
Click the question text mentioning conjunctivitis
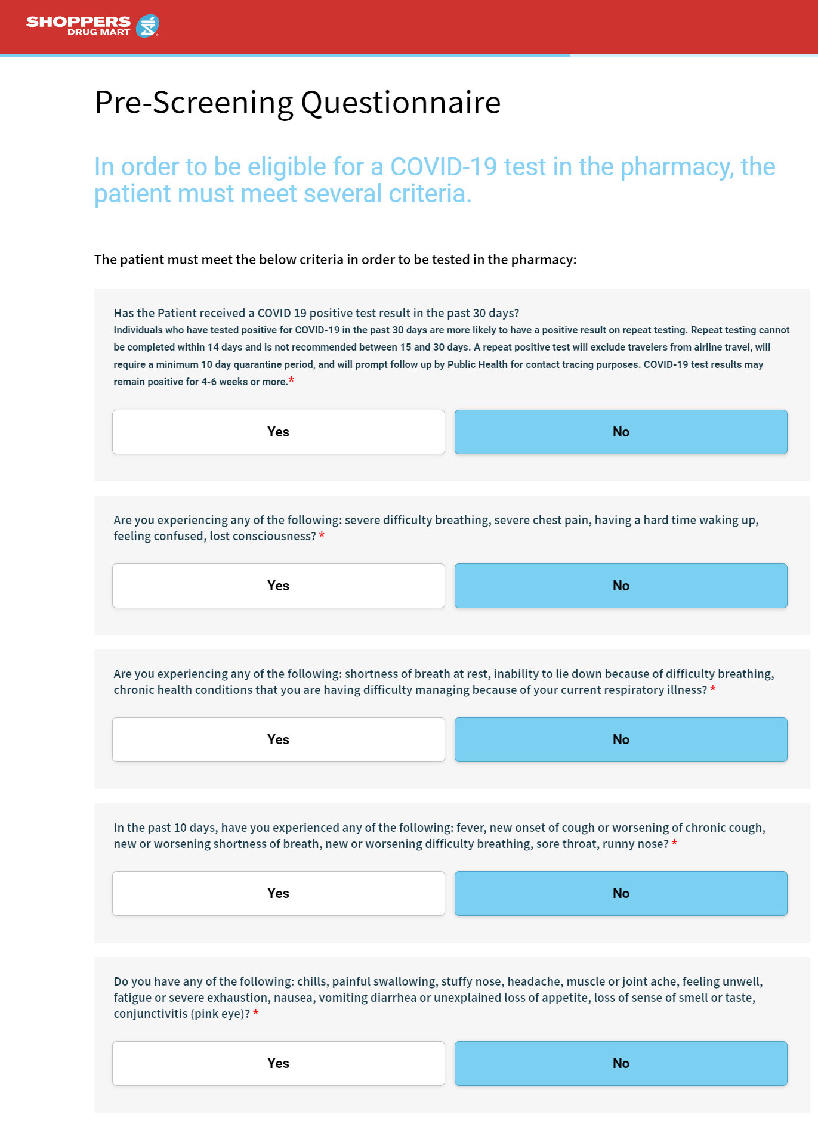(x=438, y=997)
